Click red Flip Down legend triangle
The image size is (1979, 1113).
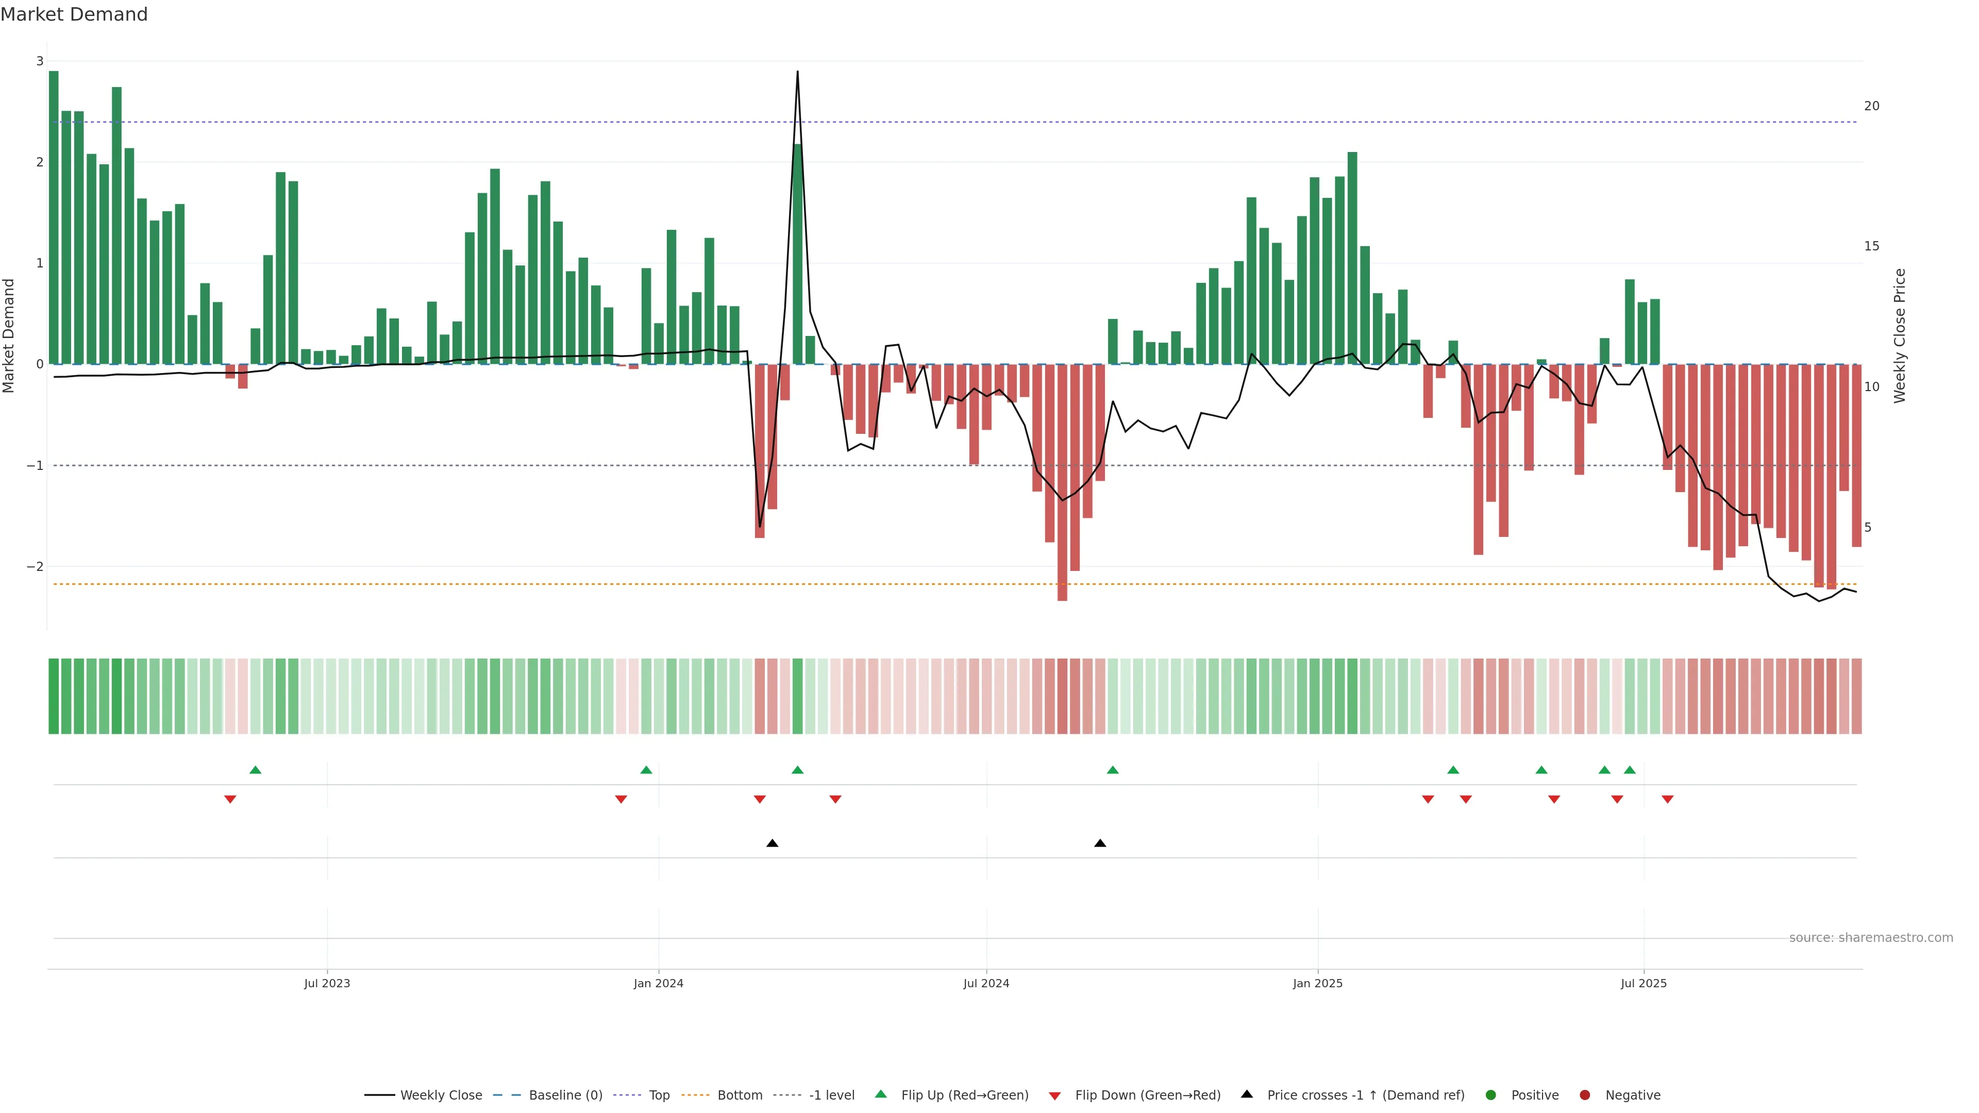(x=1055, y=1096)
